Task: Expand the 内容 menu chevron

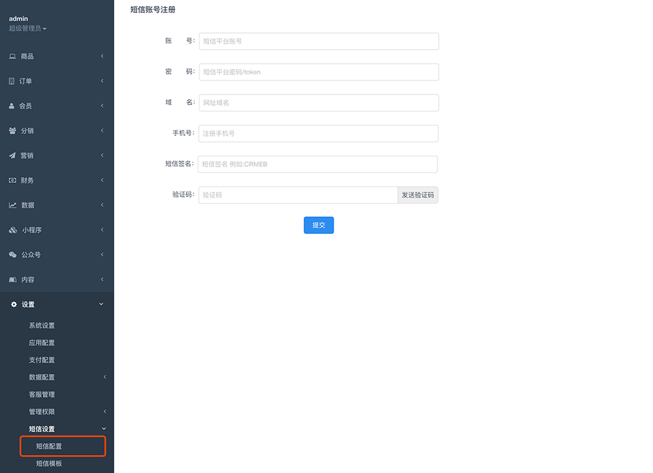Action: 102,279
